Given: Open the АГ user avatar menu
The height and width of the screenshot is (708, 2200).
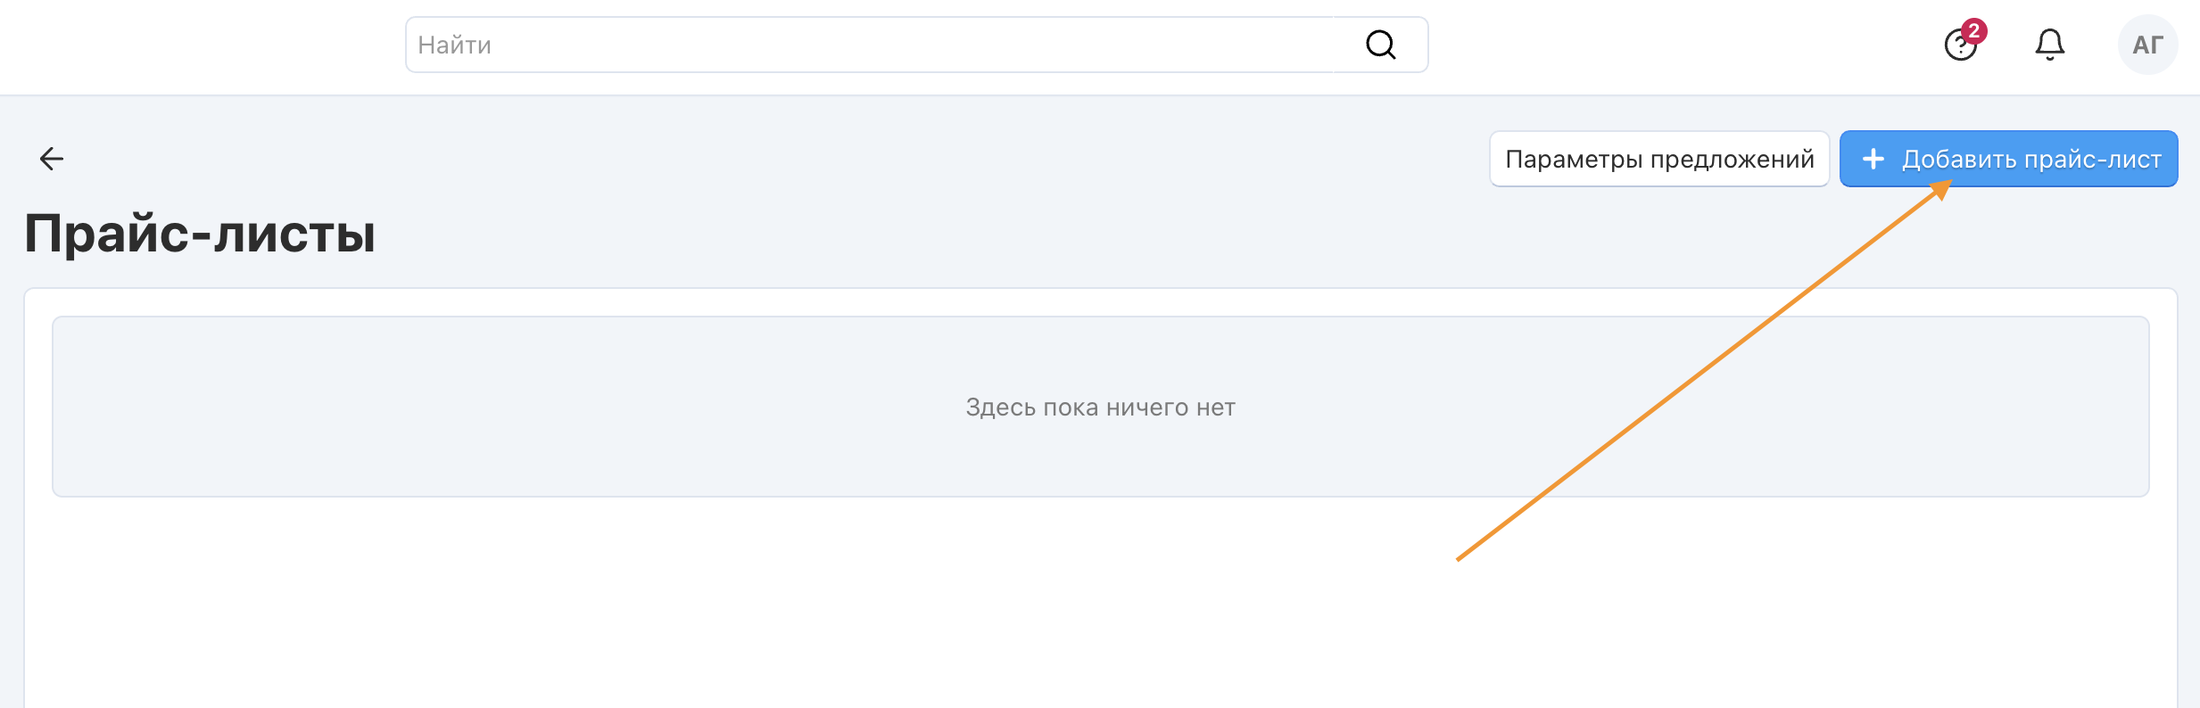Looking at the screenshot, I should (2147, 45).
